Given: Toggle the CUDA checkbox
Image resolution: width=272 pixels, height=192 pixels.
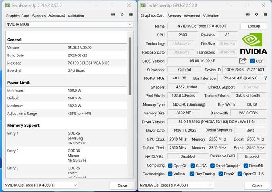Looking at the screenshot, I should [192, 166].
